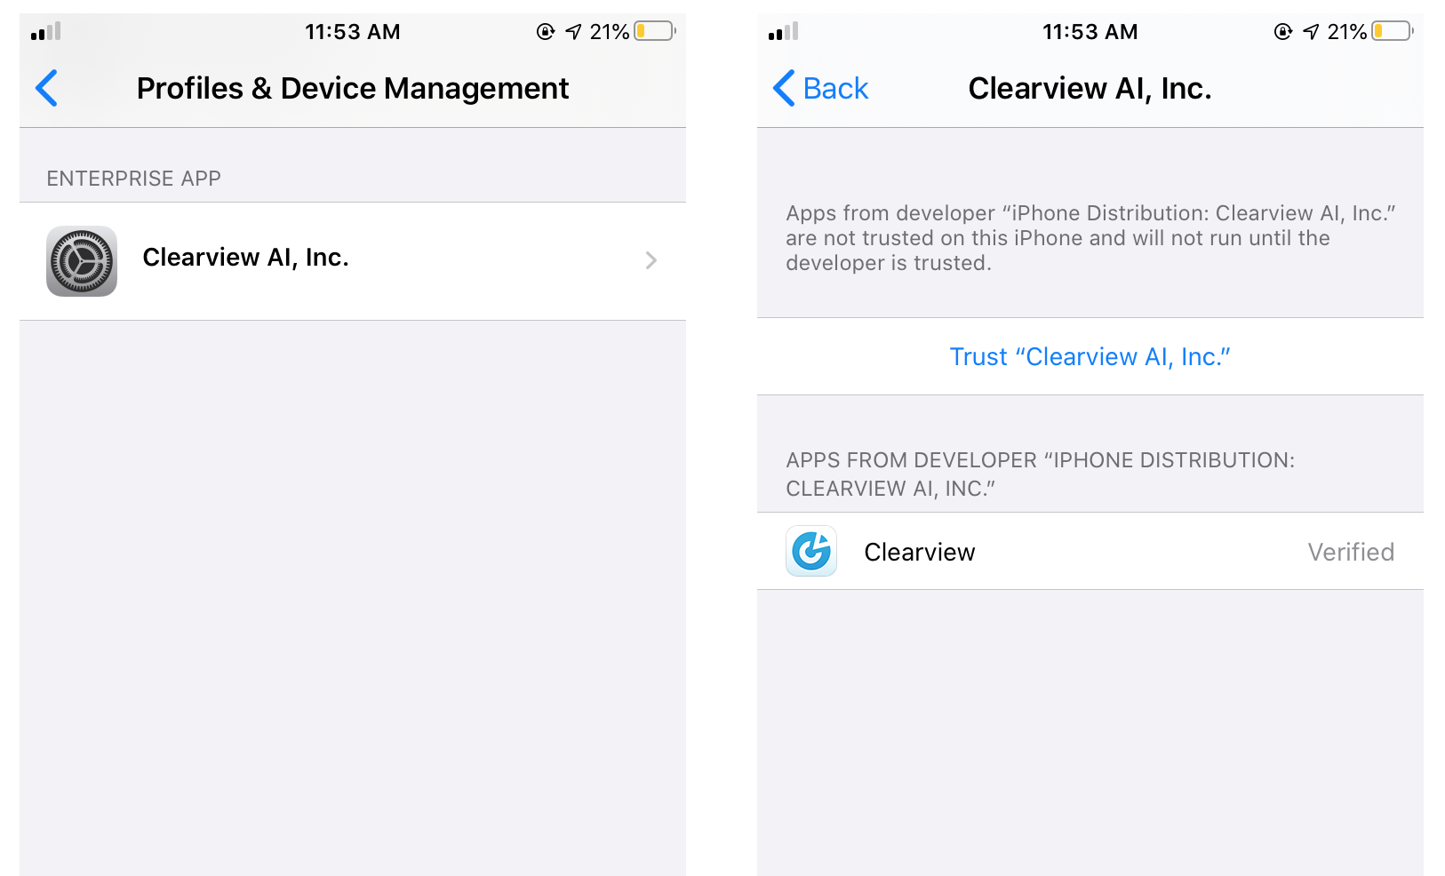
Task: Tap the Back button on Clearview AI screen
Action: [820, 88]
